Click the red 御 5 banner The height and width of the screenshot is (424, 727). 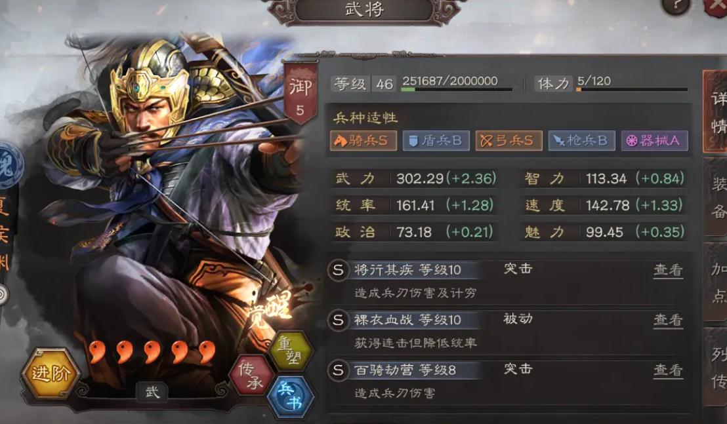(301, 94)
